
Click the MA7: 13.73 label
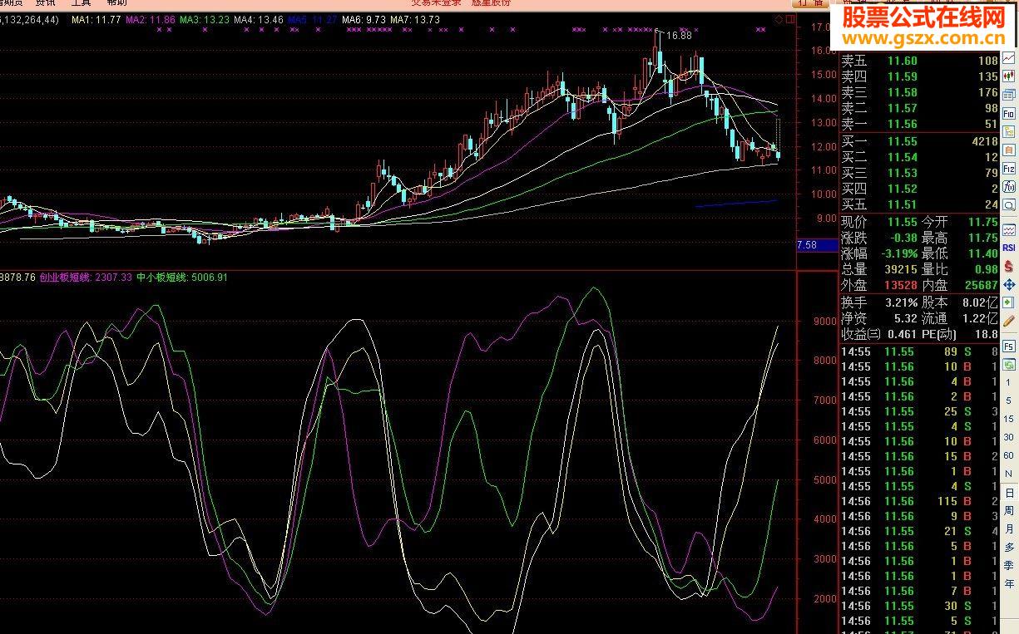[x=415, y=19]
